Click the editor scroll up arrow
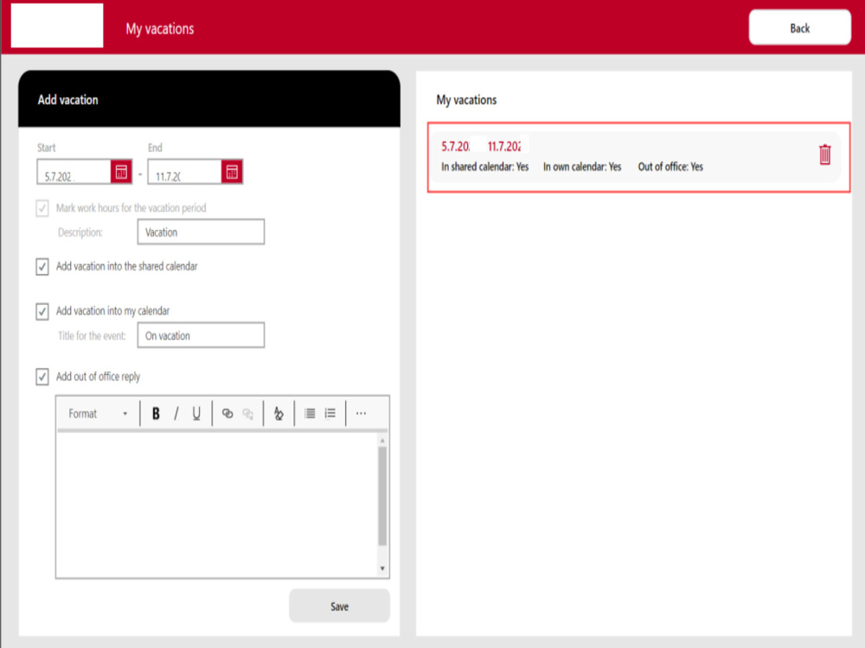The width and height of the screenshot is (865, 648). pyautogui.click(x=382, y=441)
